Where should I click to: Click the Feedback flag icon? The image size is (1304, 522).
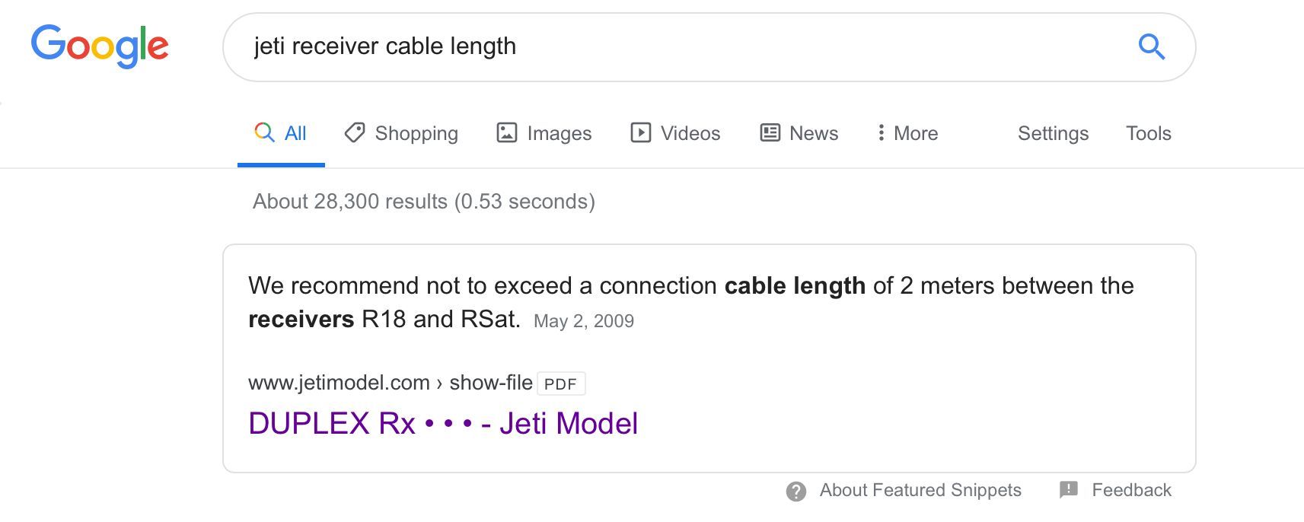(x=1069, y=489)
